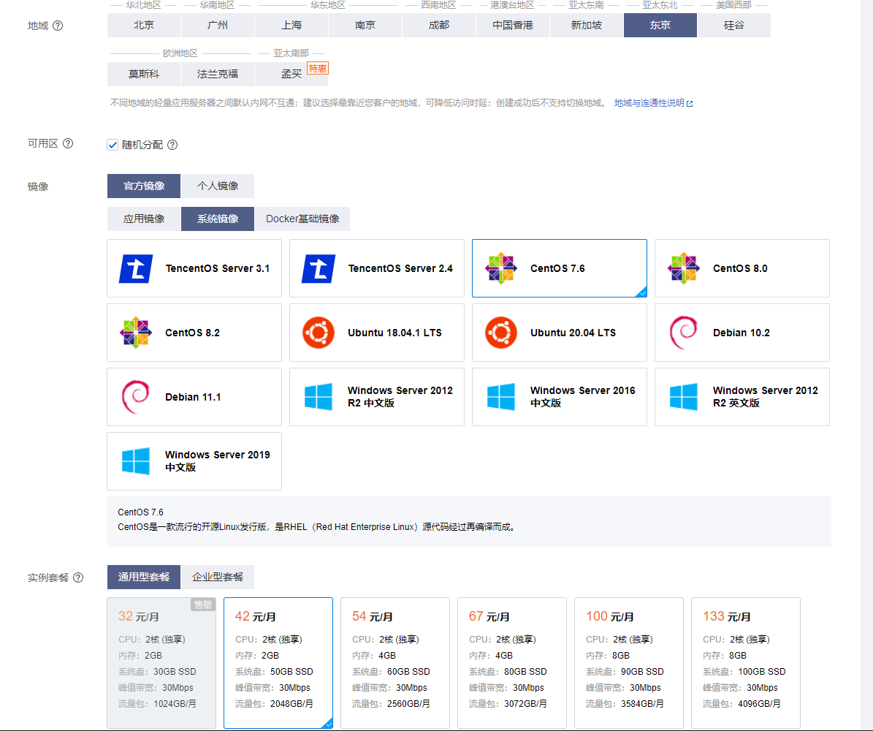
Task: Switch to the 个人镜像 tab
Action: (x=218, y=186)
